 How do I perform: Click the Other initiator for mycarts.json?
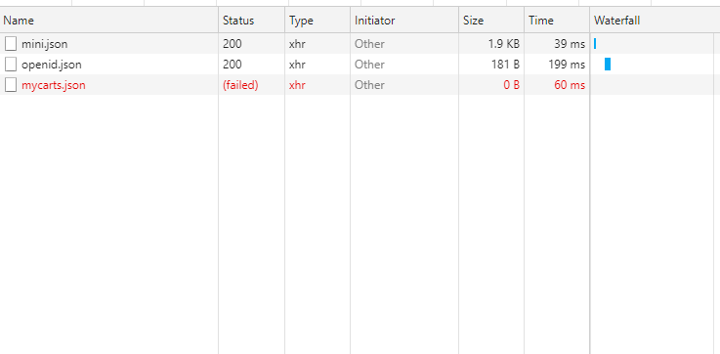pos(369,85)
